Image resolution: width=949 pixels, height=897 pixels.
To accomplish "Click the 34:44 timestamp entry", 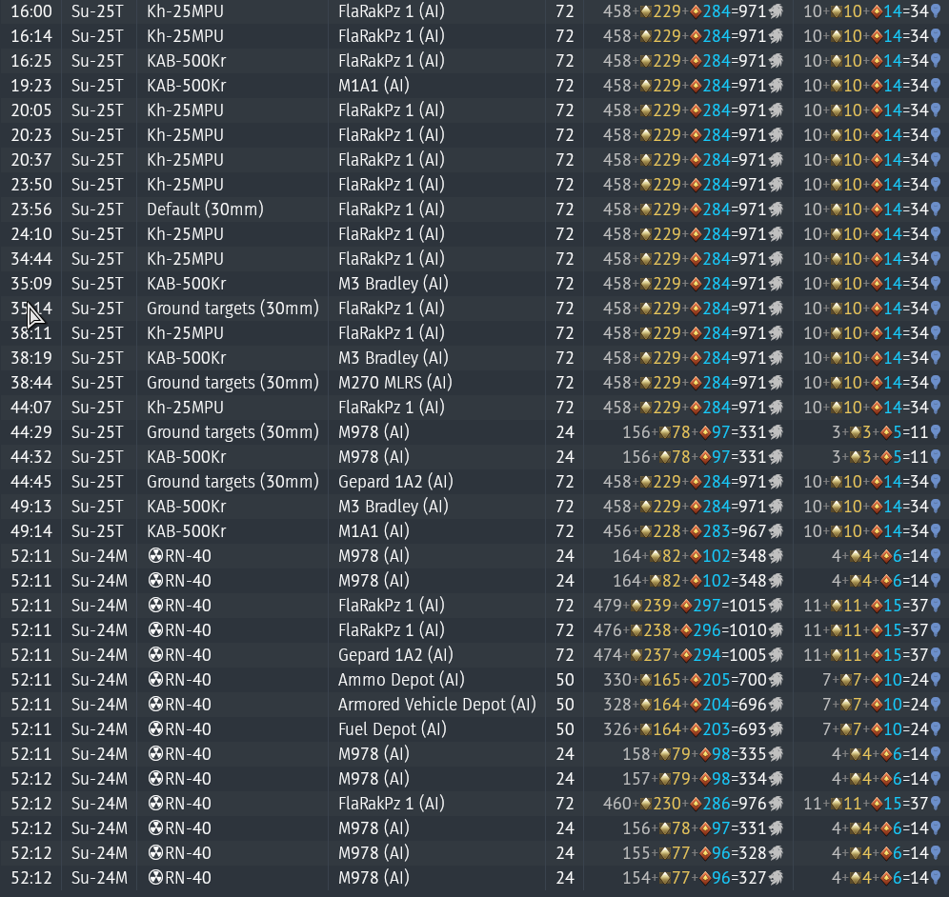I will pyautogui.click(x=31, y=259).
